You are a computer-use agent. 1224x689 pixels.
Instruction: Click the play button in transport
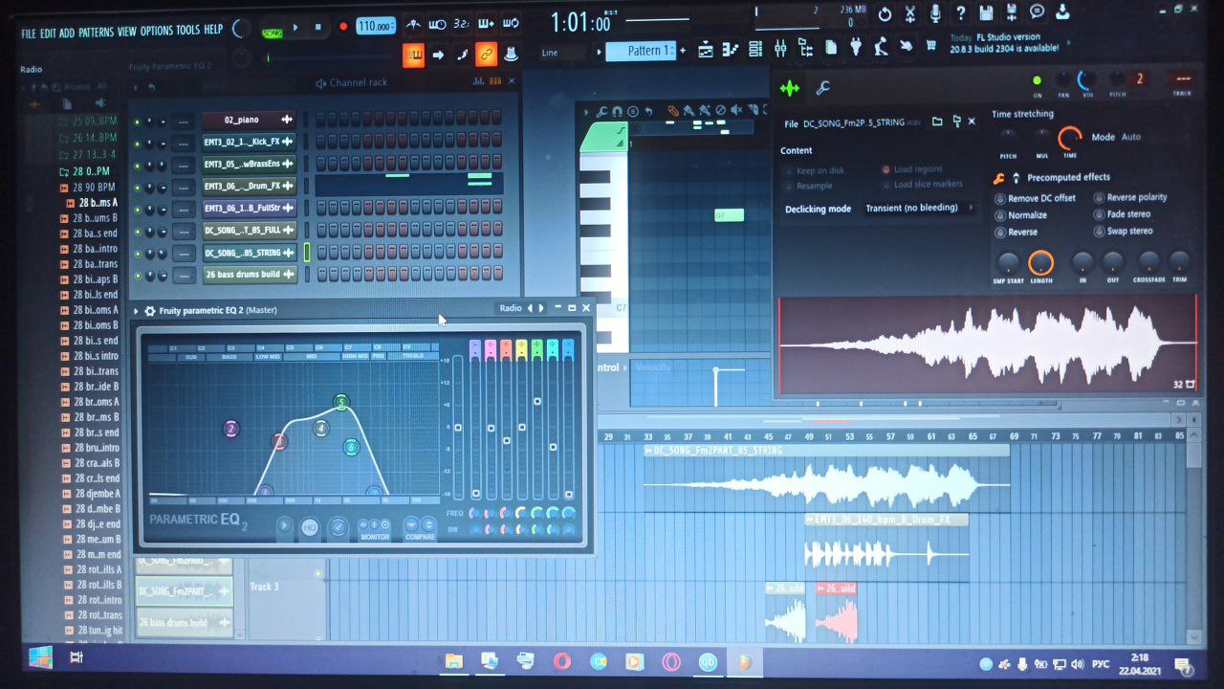295,28
